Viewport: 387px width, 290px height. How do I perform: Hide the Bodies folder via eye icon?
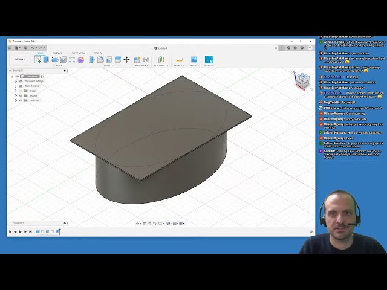pos(21,95)
